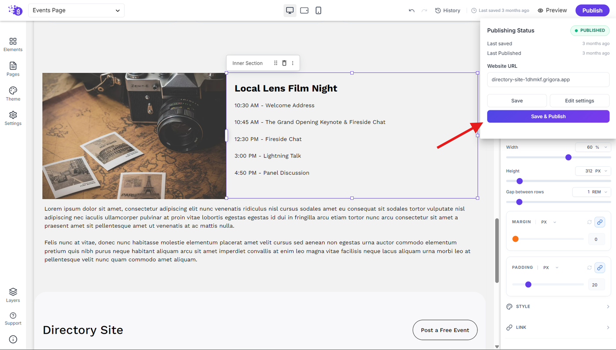Switch to mobile device view
The image size is (616, 350).
[319, 11]
